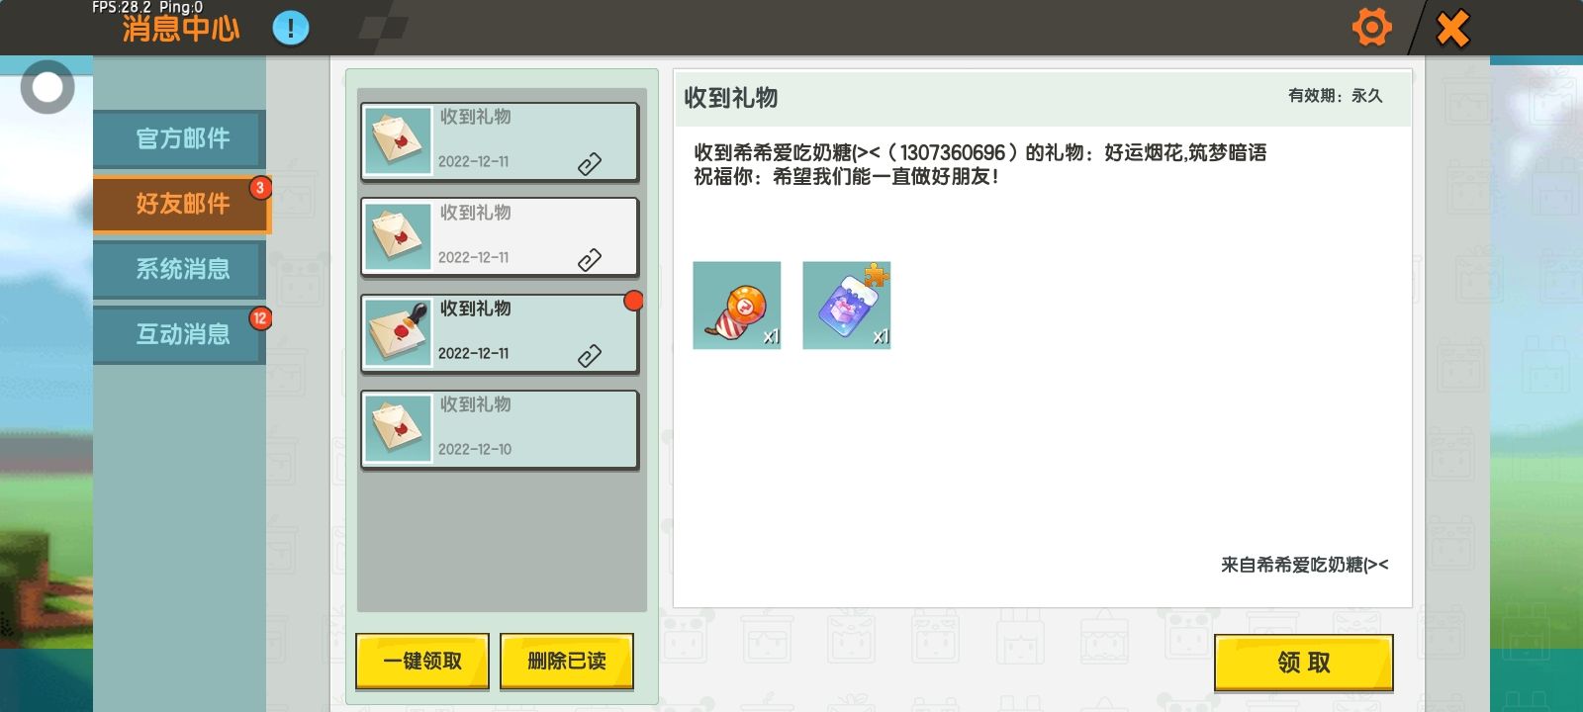Switch to the 官方邮件 tab

[x=180, y=138]
